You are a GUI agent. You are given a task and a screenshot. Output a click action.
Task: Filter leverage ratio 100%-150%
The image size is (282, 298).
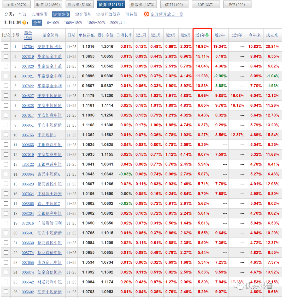[x=73, y=23]
